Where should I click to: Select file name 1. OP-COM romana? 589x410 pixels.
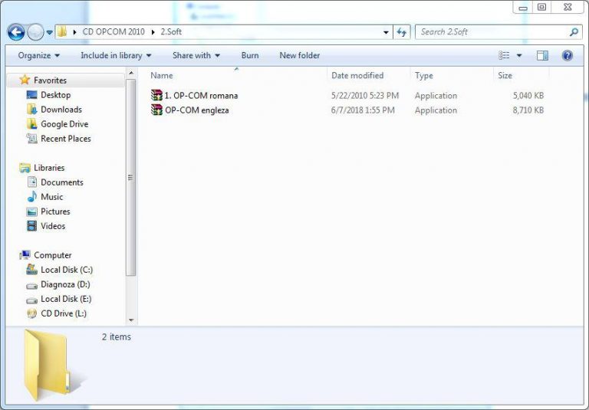(x=201, y=96)
